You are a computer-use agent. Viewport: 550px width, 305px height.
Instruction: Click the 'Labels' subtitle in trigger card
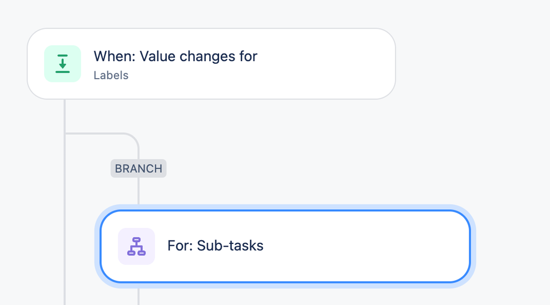click(111, 75)
